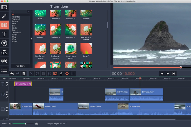
Task: Click the transitions list scrollbar
Action: [x=107, y=25]
